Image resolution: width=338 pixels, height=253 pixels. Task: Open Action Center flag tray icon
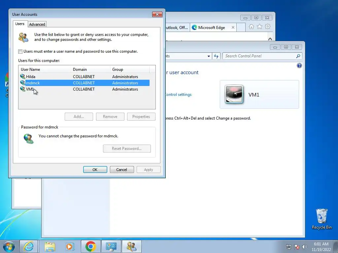(x=297, y=247)
